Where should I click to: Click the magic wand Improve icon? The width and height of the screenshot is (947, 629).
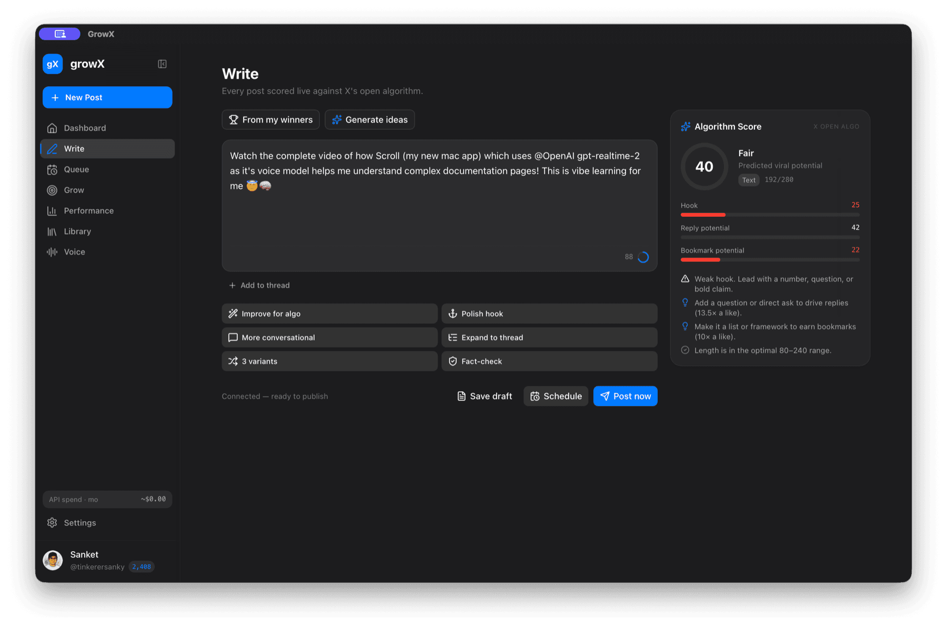coord(233,313)
